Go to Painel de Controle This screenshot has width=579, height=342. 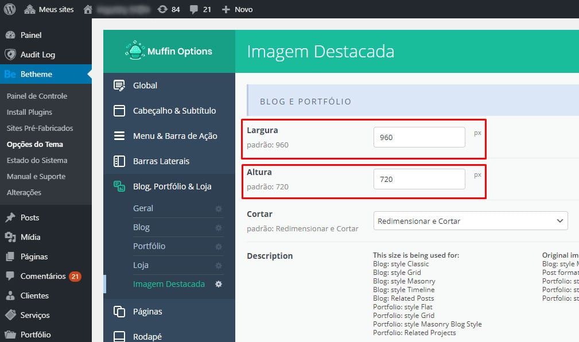37,96
